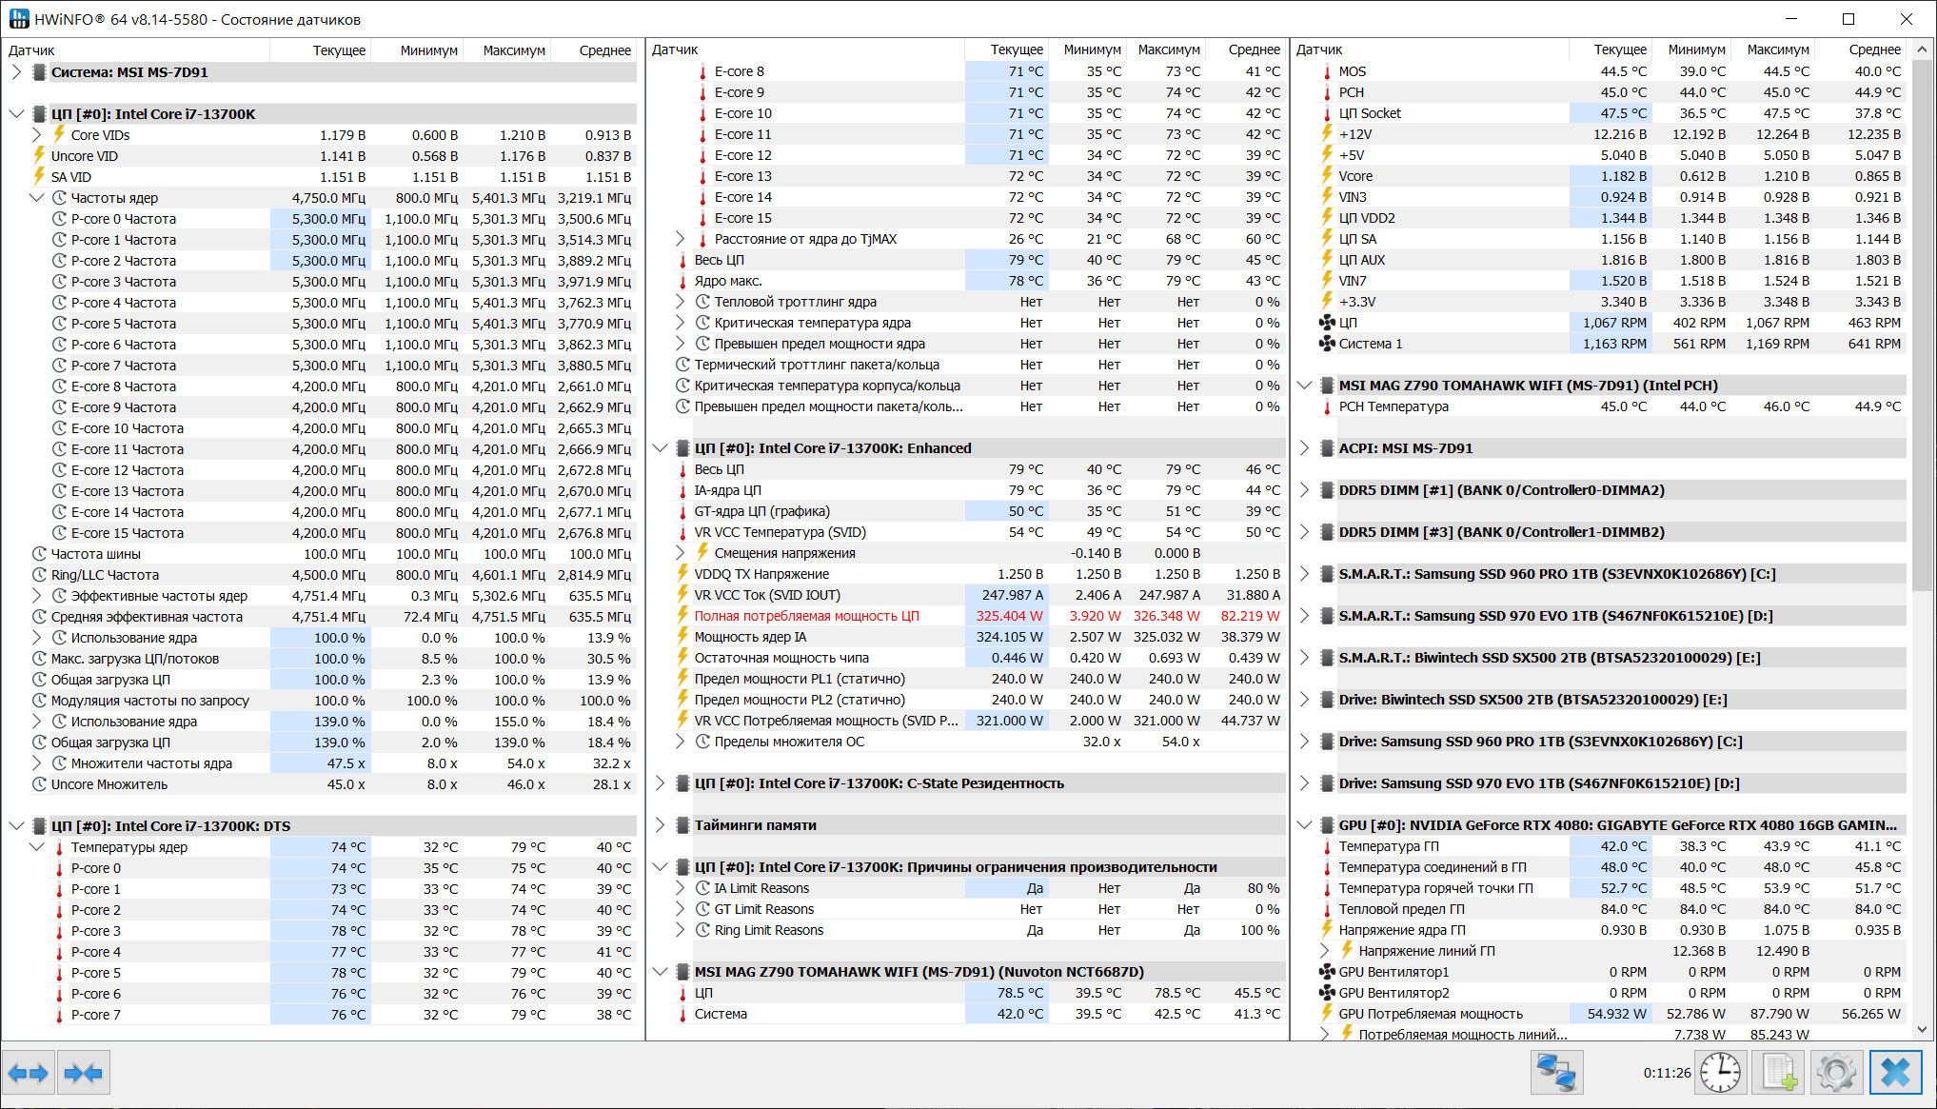Click the start logging document icon
The width and height of the screenshot is (1937, 1109).
pos(1779,1073)
